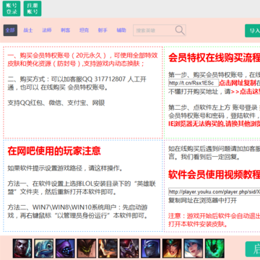Switch to the 法师 category
This screenshot has height=260, width=260.
tap(47, 30)
